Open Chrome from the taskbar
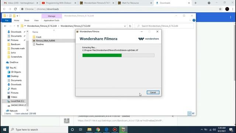The image size is (236, 133). (x=98, y=130)
